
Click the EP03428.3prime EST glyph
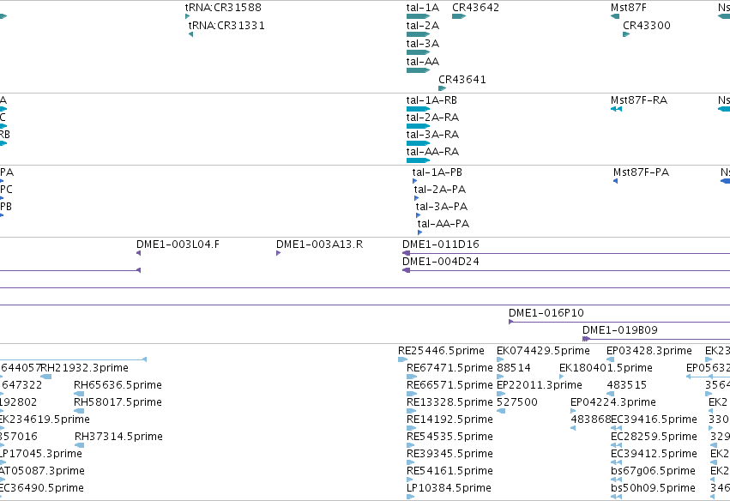[611, 359]
